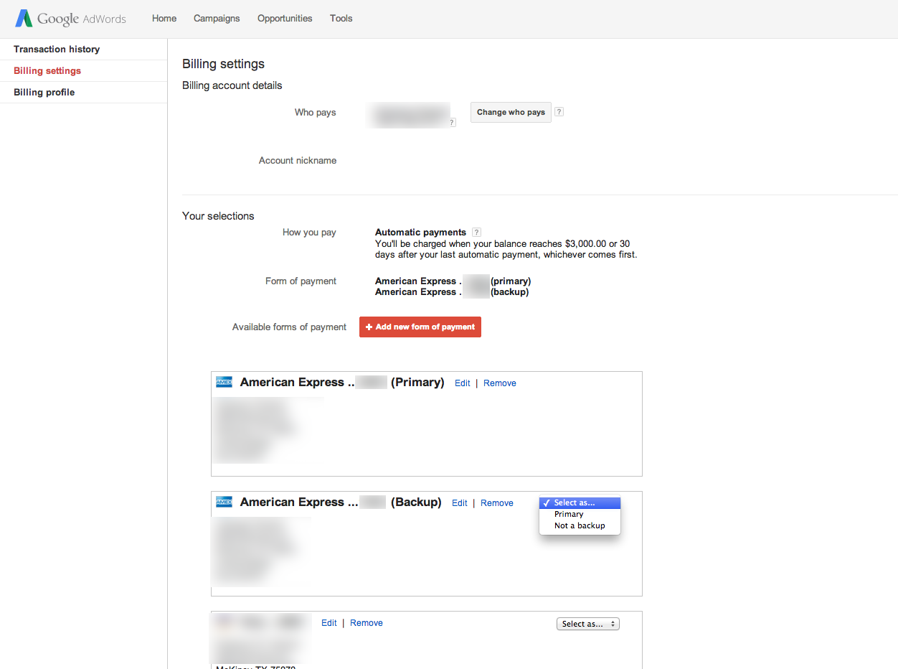Open 'Select as...' dropdown on third card

click(588, 624)
